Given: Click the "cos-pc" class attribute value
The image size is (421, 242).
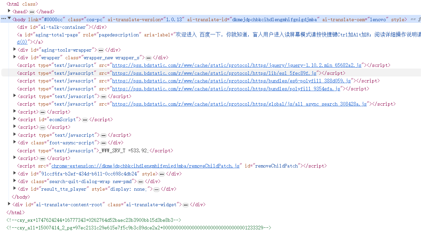Looking at the screenshot, I should tap(94, 20).
